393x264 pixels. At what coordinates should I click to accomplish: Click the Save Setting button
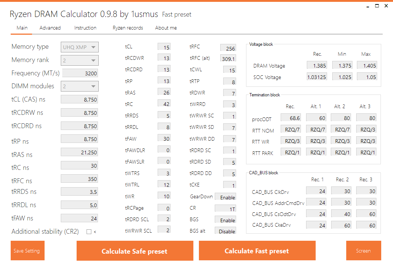click(x=27, y=251)
